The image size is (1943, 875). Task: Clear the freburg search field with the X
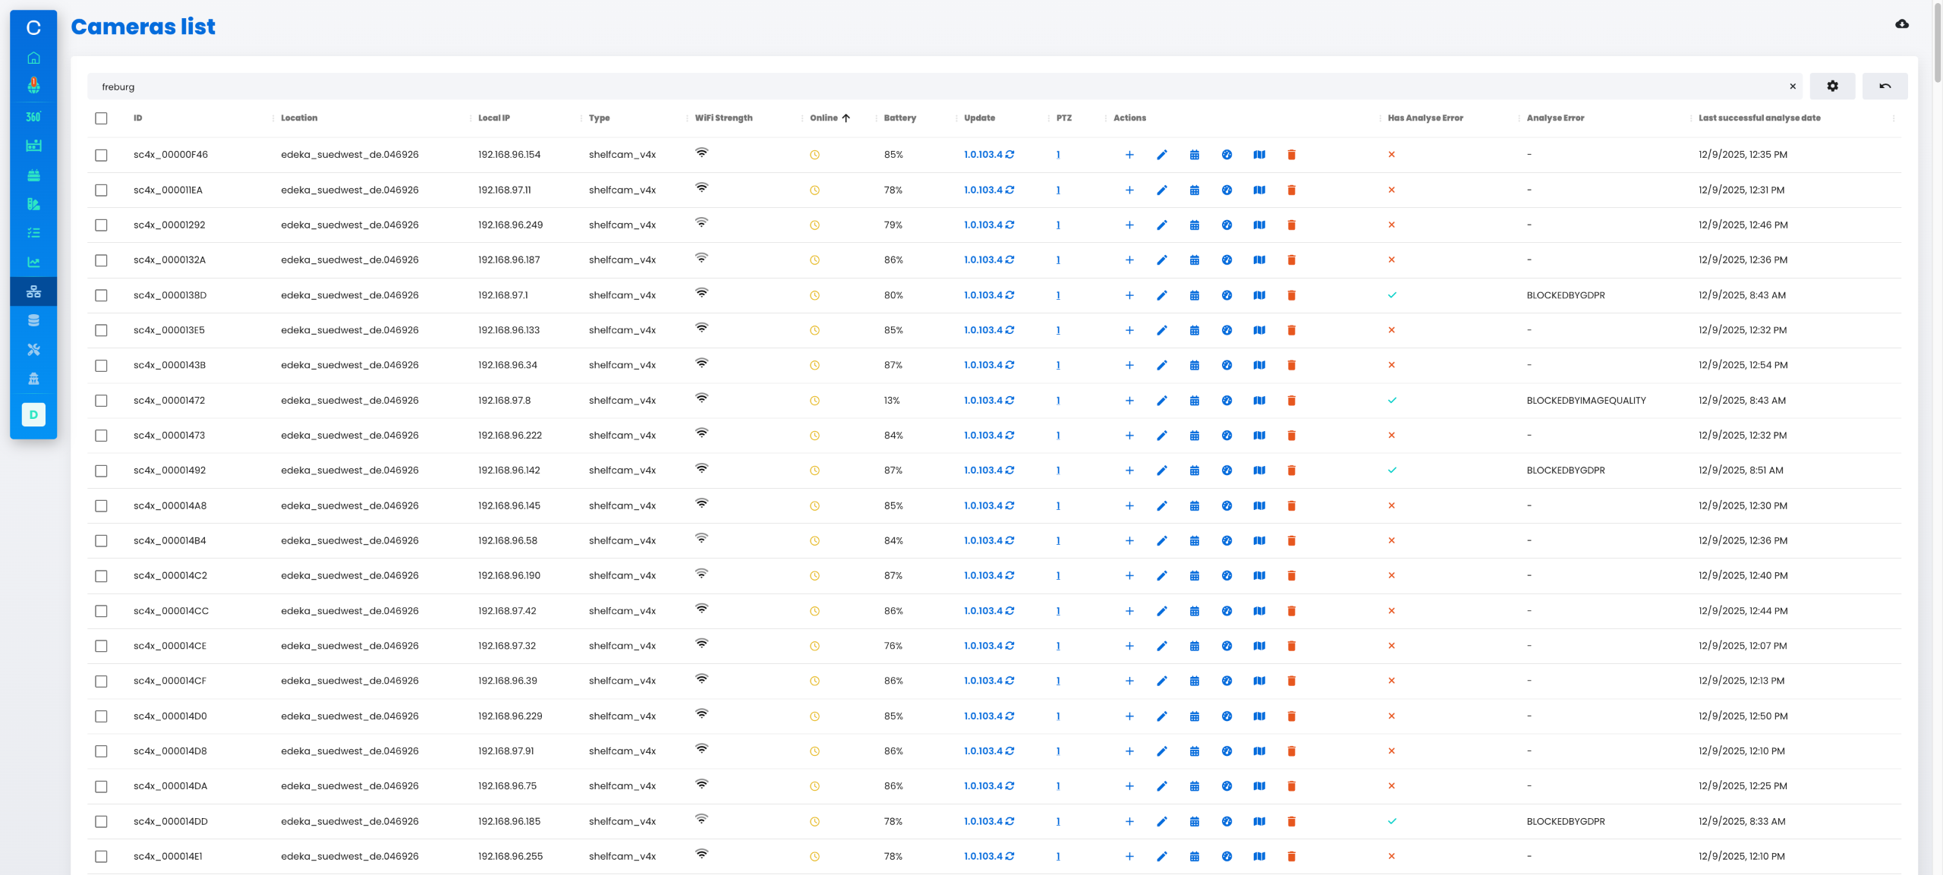click(1793, 87)
